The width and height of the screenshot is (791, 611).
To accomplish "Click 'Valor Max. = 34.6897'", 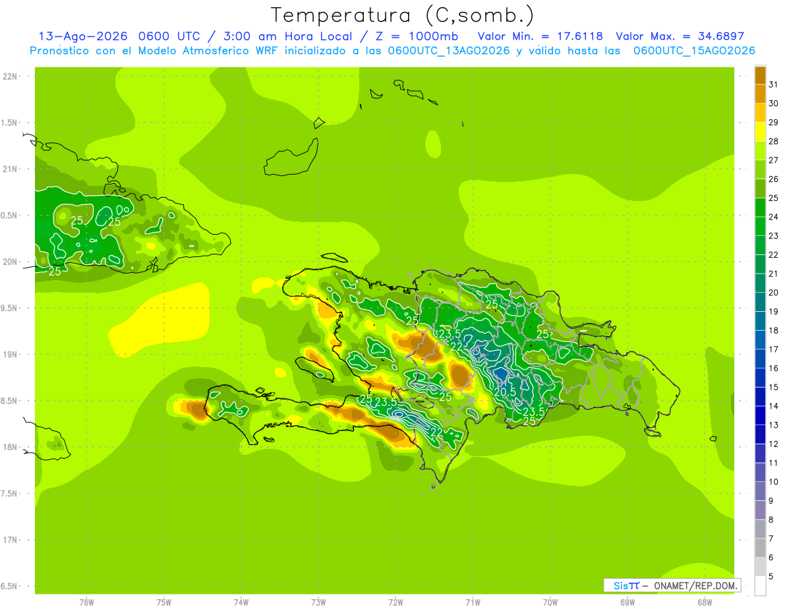I will (x=680, y=36).
